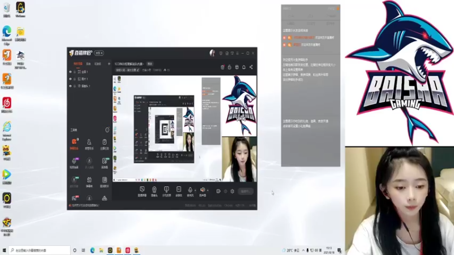The image size is (454, 255).
Task: Toggle visibility eye of the third source
Action: pos(70,86)
